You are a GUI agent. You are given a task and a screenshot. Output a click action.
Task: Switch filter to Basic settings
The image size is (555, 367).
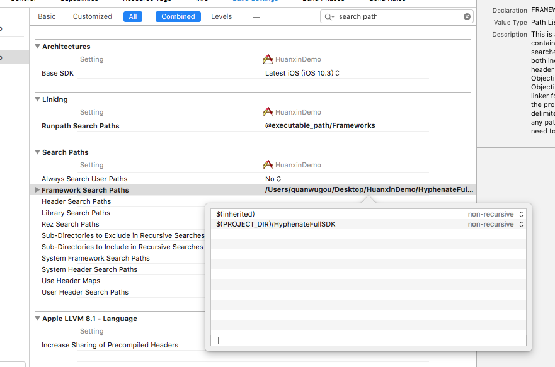(47, 16)
